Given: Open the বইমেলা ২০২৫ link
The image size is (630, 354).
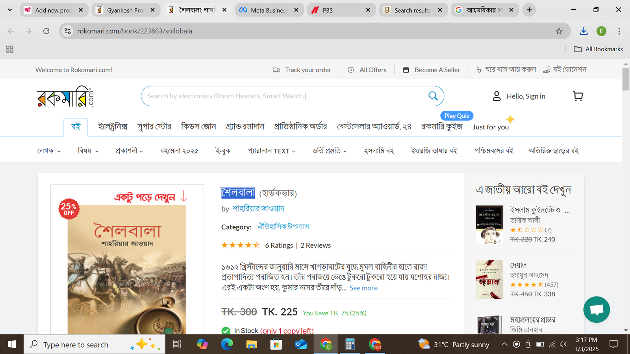Looking at the screenshot, I should (x=179, y=151).
